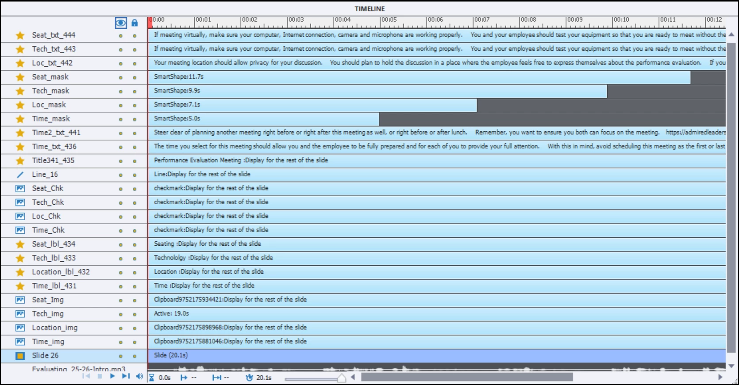Click the audio waveform track

(437, 368)
